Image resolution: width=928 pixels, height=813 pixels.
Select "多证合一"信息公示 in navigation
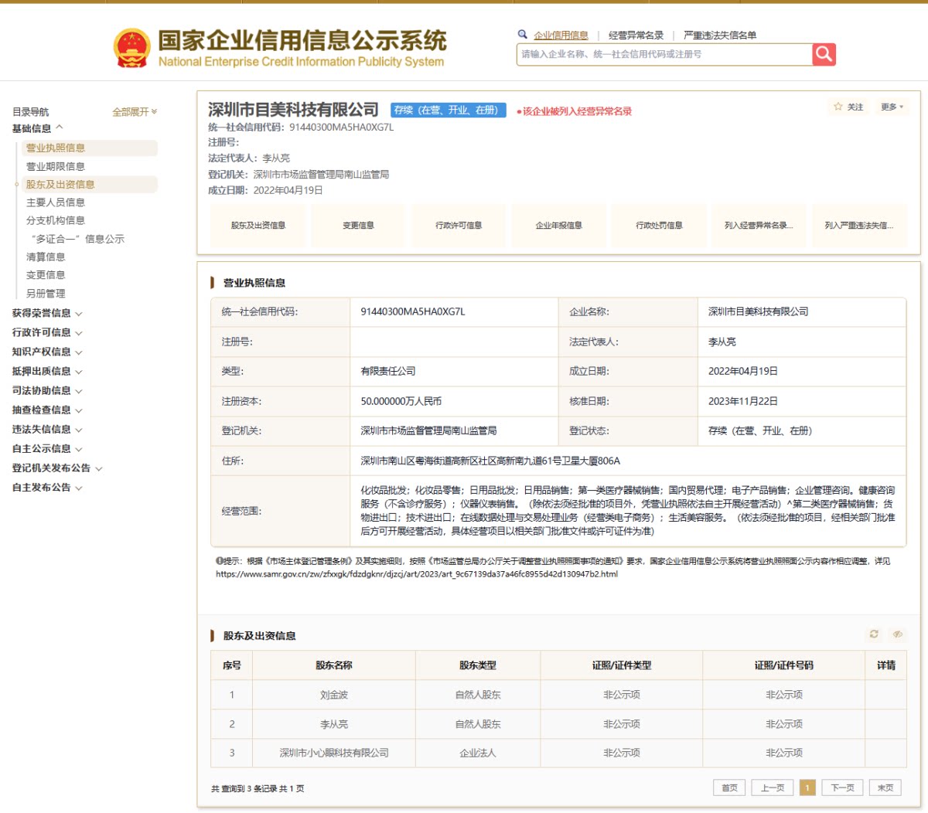[77, 239]
